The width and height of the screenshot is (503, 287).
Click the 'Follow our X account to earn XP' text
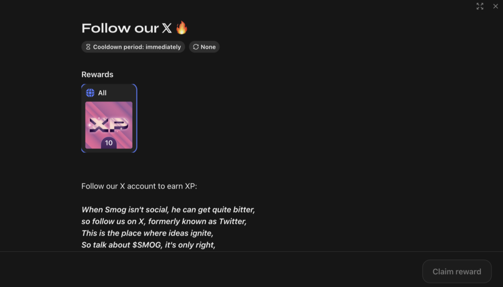tap(139, 186)
